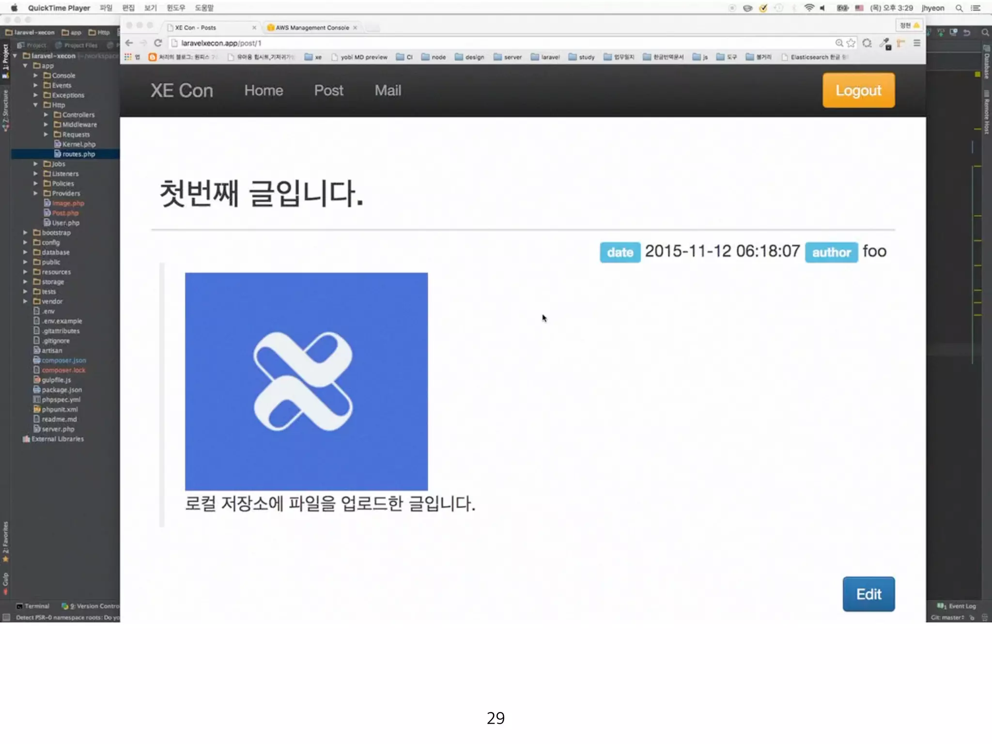Click the XE Con brand link
This screenshot has width=992, height=744.
182,91
